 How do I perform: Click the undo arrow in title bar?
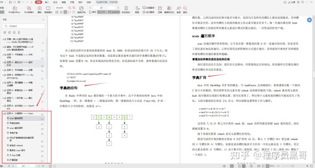click(23, 2)
